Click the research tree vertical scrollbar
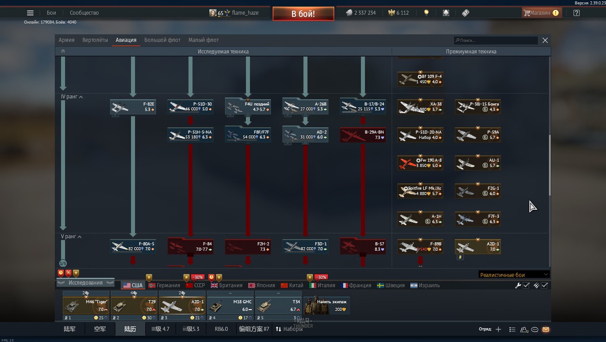Viewport: 606px width, 342px height. (549, 165)
